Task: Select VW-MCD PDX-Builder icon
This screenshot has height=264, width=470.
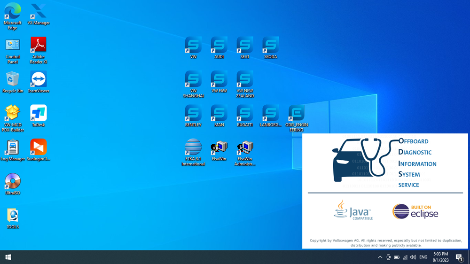Action: click(x=13, y=118)
